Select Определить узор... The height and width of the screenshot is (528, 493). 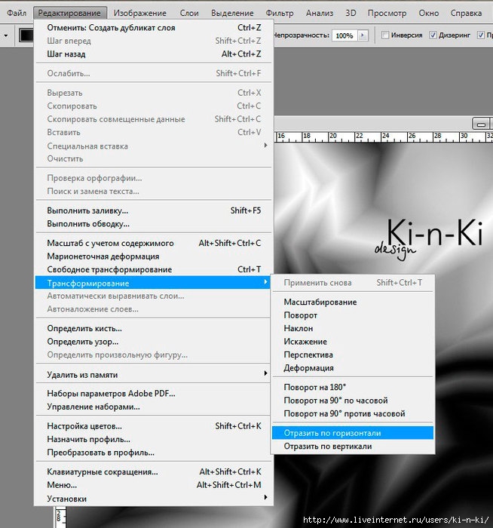point(154,342)
